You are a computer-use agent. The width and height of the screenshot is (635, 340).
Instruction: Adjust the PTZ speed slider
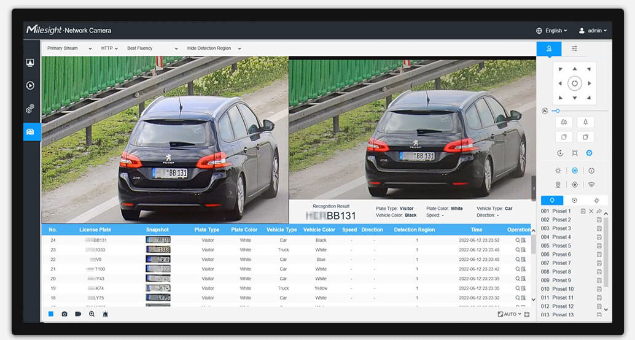557,110
